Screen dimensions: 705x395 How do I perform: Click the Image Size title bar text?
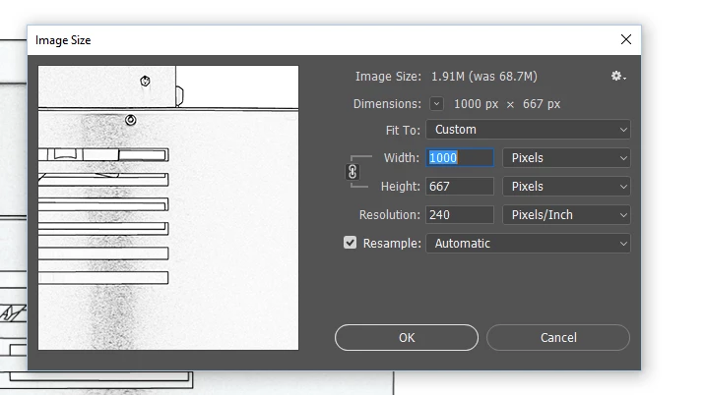point(63,40)
